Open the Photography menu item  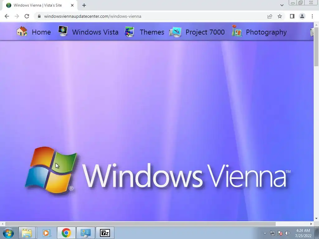pyautogui.click(x=266, y=32)
